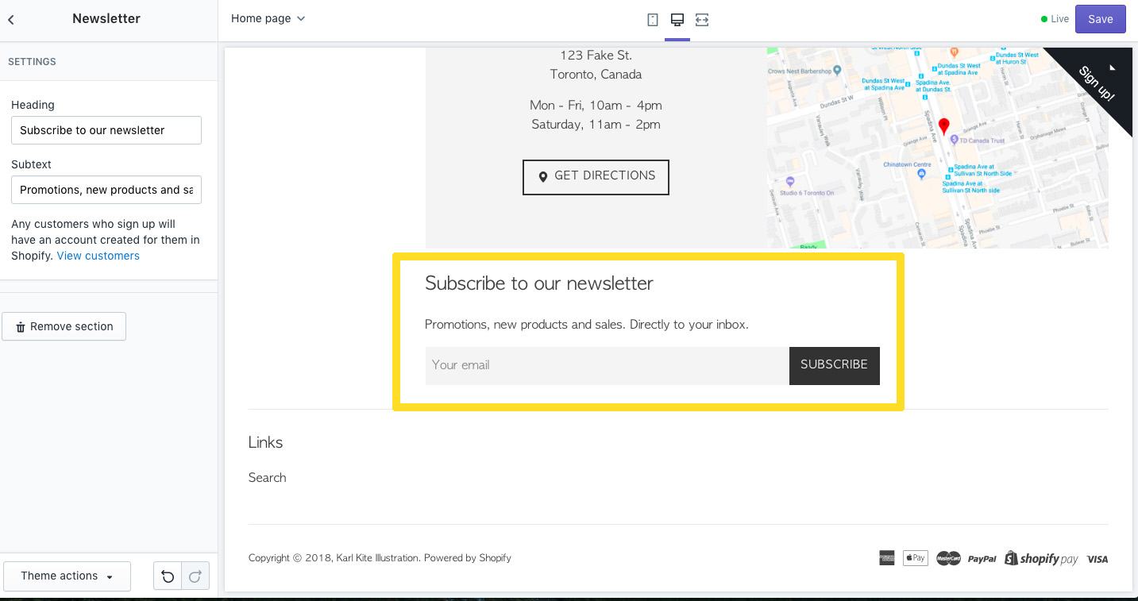Viewport: 1138px width, 601px height.
Task: Open the fullwidth preview icon
Action: pyautogui.click(x=701, y=19)
